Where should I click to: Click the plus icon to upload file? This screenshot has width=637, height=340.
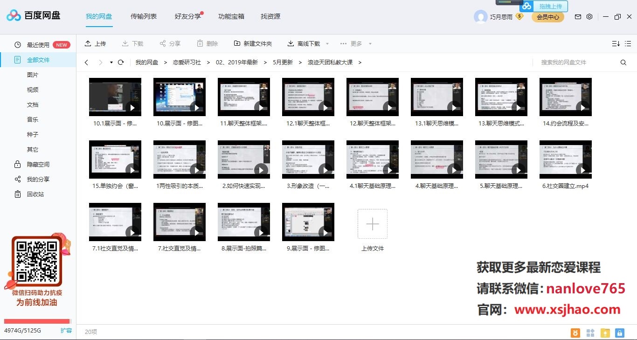(372, 224)
